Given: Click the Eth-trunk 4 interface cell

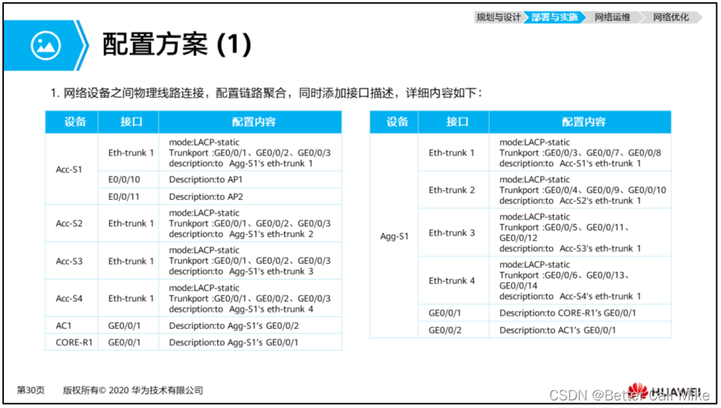Looking at the screenshot, I should (x=454, y=281).
